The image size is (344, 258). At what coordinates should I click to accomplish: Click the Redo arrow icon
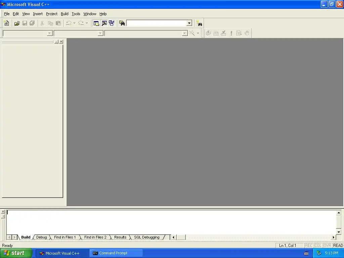81,23
